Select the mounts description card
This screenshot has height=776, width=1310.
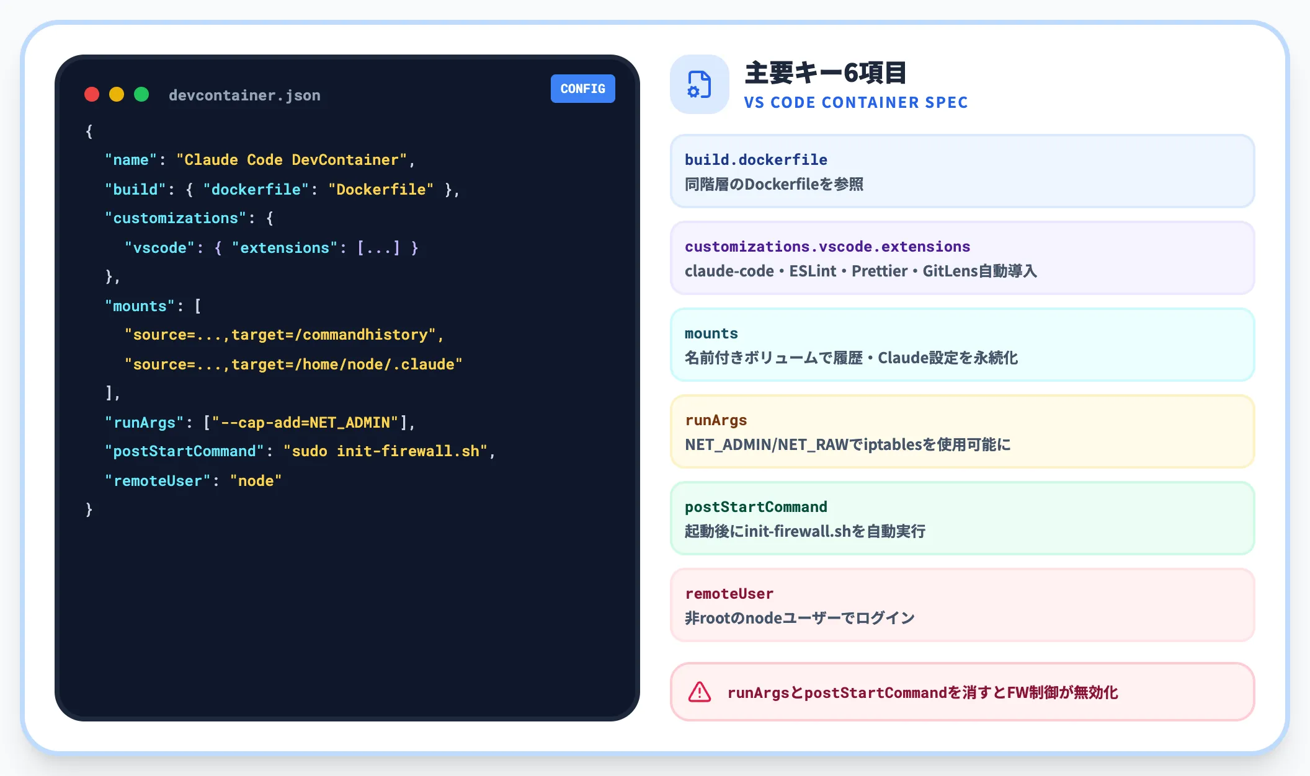[x=962, y=345]
